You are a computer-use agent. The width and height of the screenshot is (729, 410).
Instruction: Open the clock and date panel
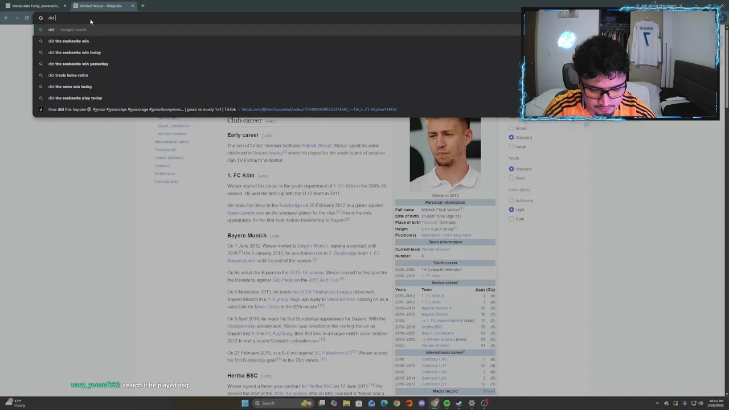[715, 403]
